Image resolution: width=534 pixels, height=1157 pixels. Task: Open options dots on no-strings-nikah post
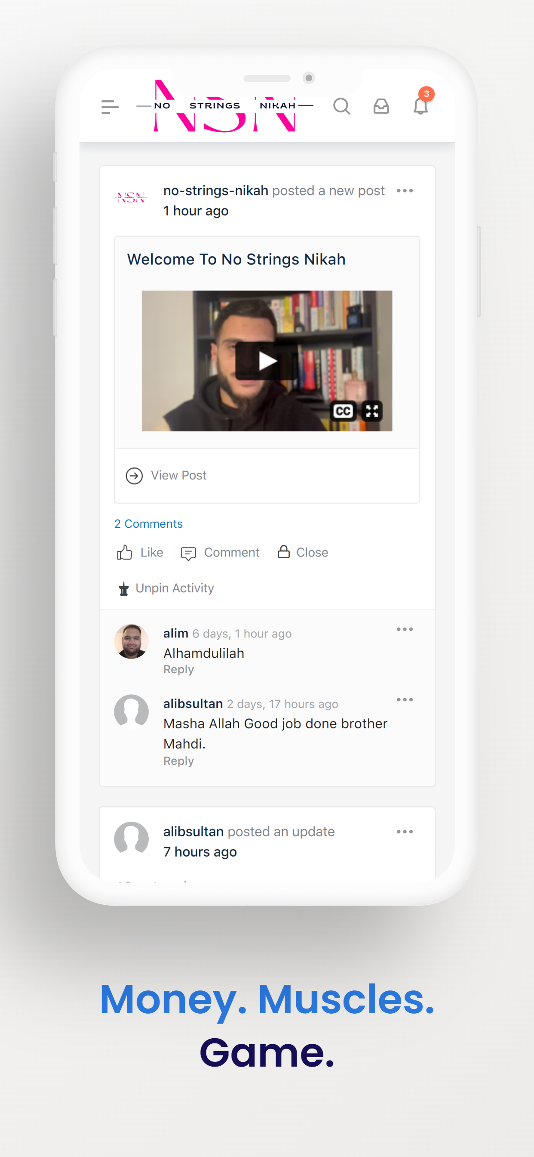point(405,191)
